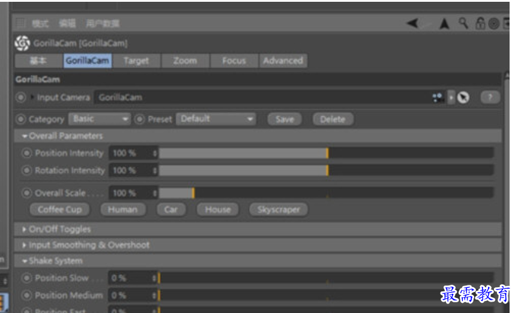Click the Overall Scale 100 % value field
The image size is (515, 313).
[131, 193]
